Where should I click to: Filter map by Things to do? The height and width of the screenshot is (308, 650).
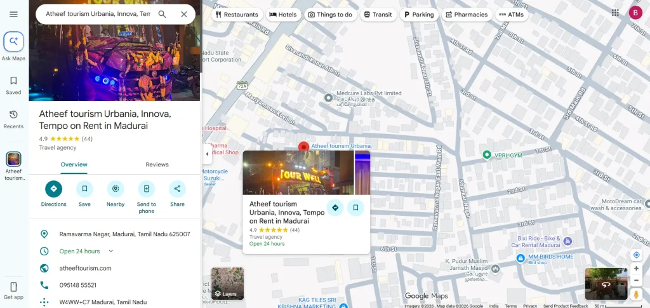point(330,15)
